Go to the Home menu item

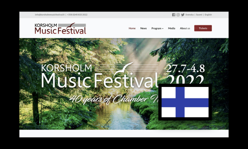tap(132, 28)
